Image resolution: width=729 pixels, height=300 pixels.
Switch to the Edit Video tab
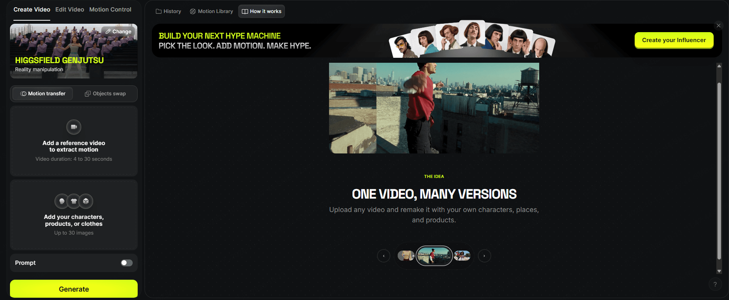(x=70, y=10)
